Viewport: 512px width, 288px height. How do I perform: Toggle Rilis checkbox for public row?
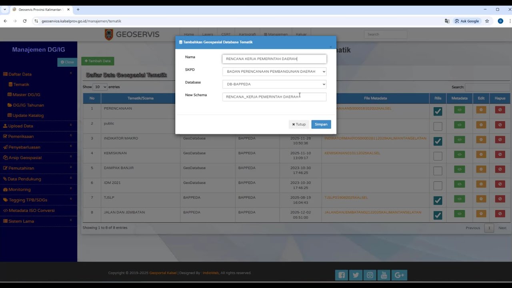point(438,126)
